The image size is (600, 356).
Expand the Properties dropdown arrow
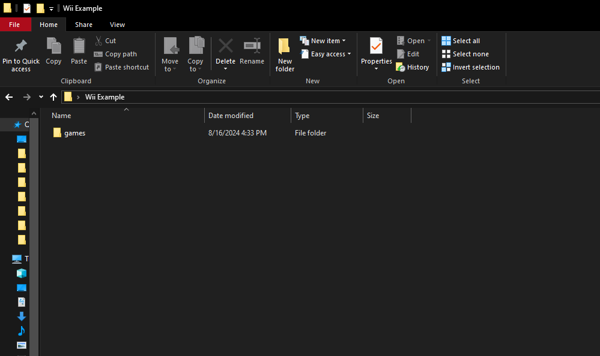[x=376, y=69]
